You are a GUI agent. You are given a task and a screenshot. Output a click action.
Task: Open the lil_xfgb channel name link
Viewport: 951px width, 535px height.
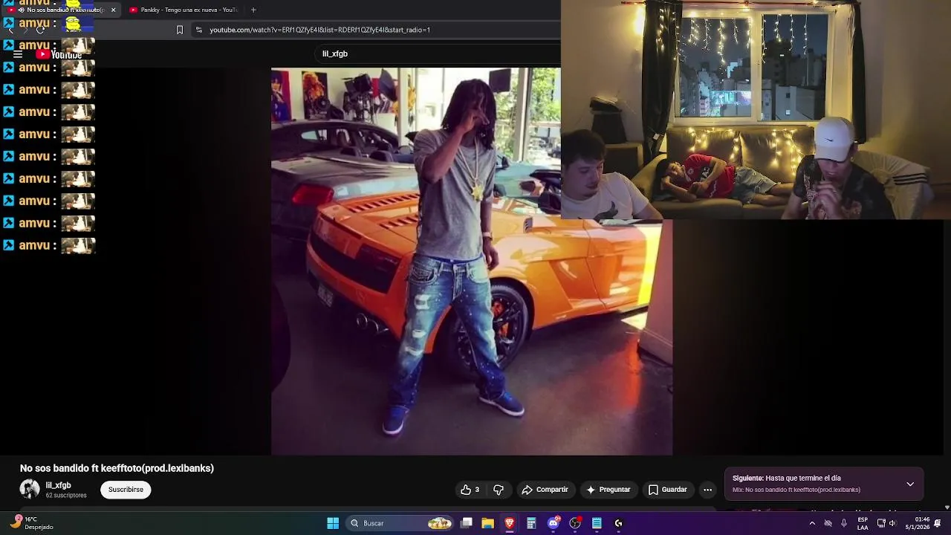tap(58, 485)
